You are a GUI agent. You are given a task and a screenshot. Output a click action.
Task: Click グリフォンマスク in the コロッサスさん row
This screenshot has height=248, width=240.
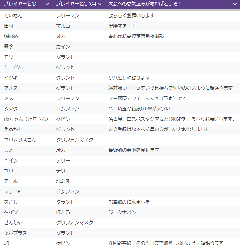point(74,140)
